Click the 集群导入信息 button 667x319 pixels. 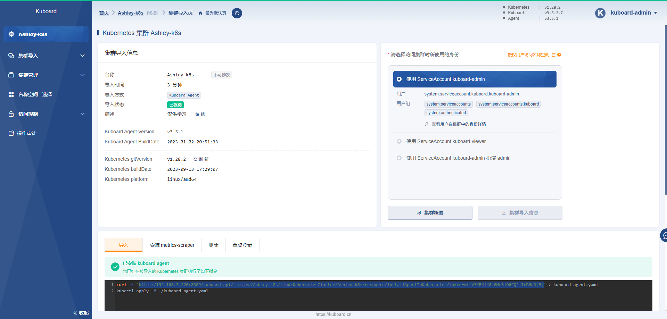click(520, 213)
